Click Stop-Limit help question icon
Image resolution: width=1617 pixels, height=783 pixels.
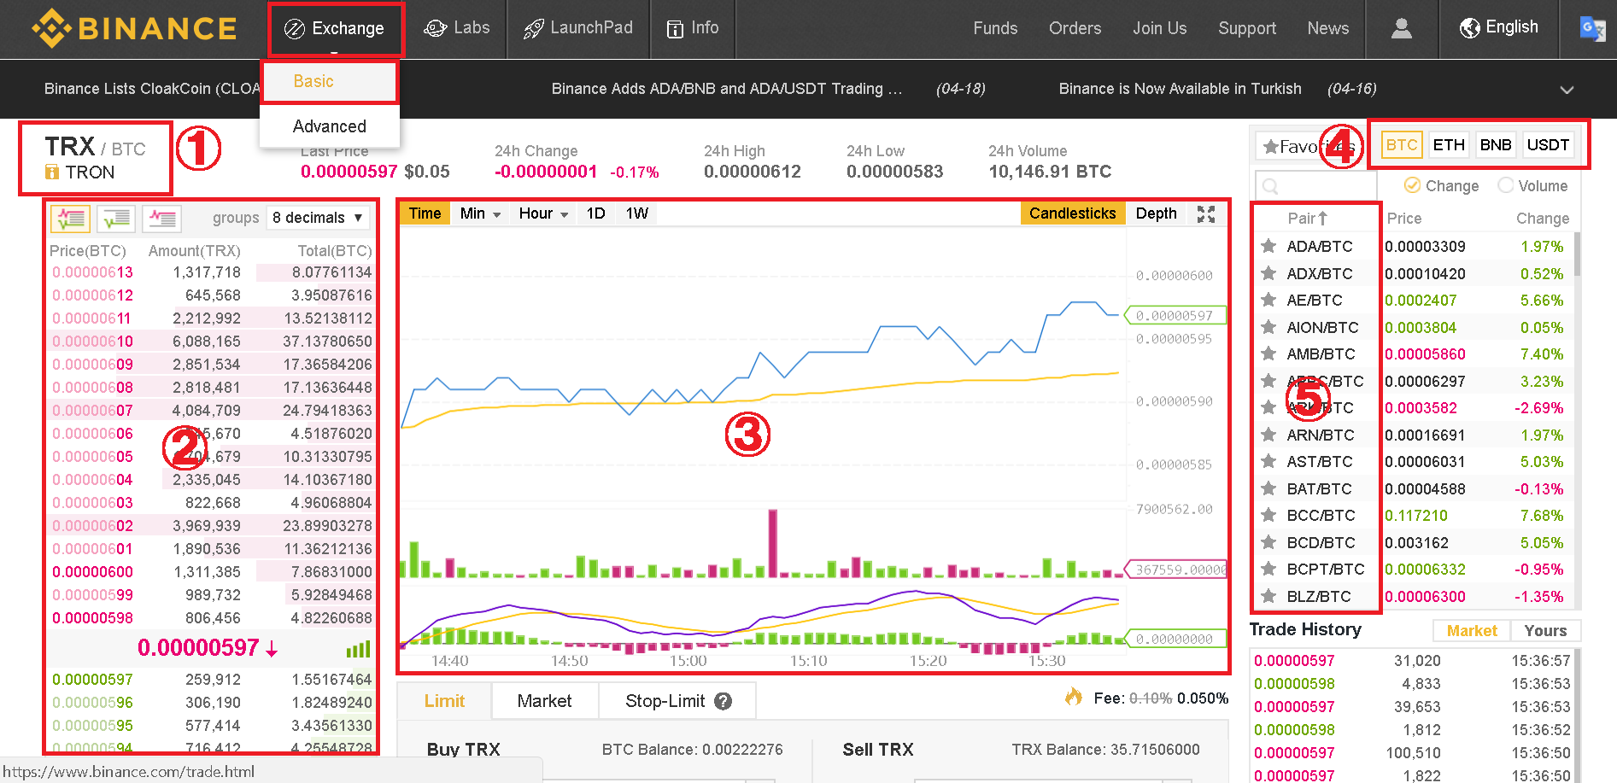[724, 701]
